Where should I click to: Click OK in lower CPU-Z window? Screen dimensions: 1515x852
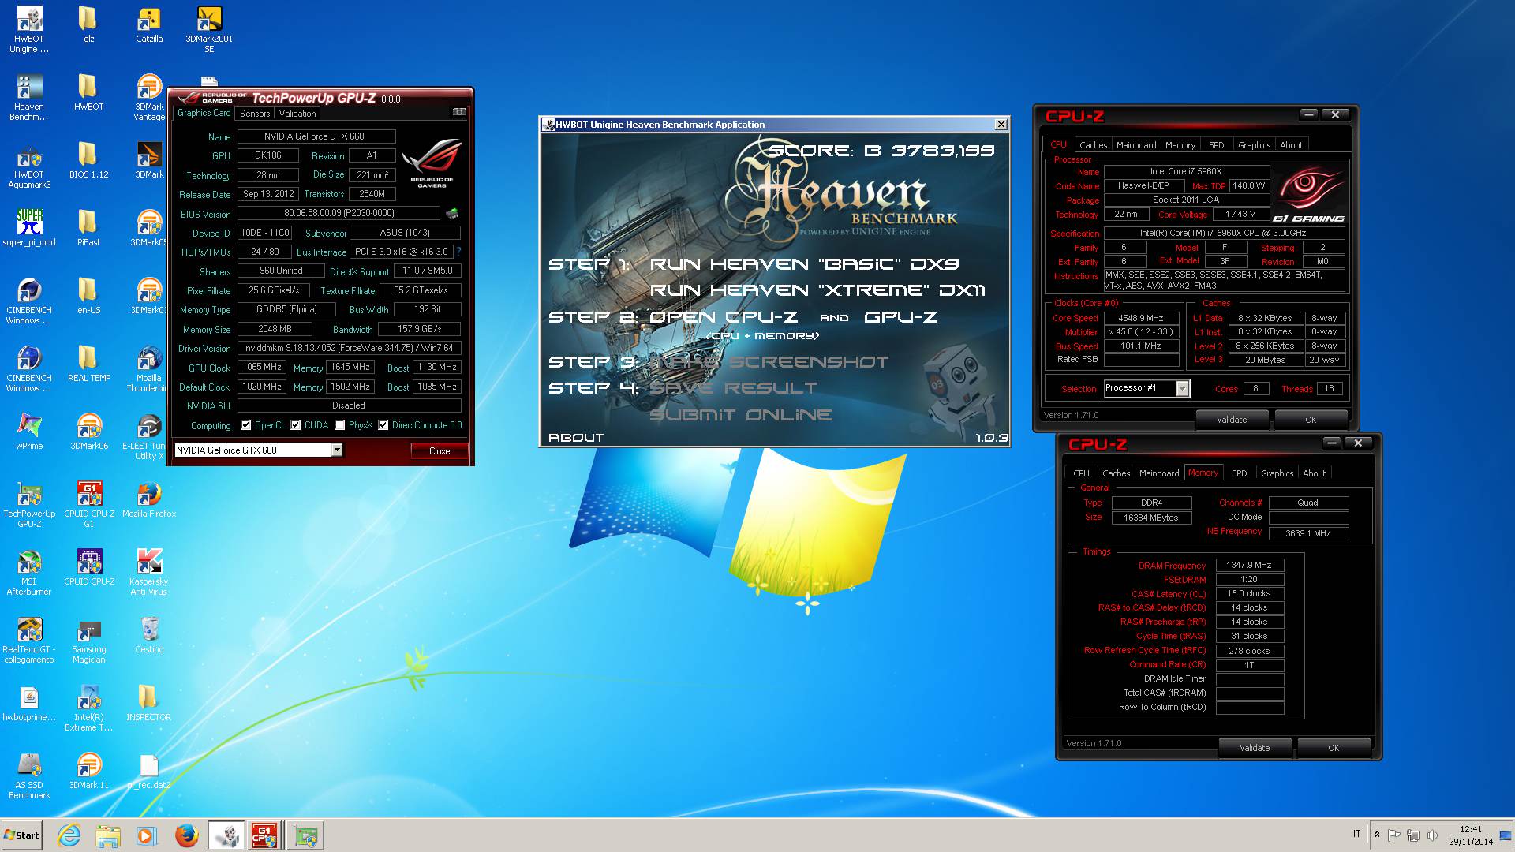[x=1334, y=748]
